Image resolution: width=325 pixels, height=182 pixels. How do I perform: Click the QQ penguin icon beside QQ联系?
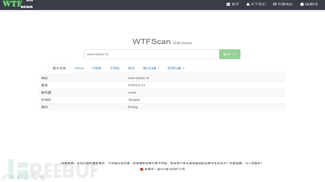pos(302,4)
